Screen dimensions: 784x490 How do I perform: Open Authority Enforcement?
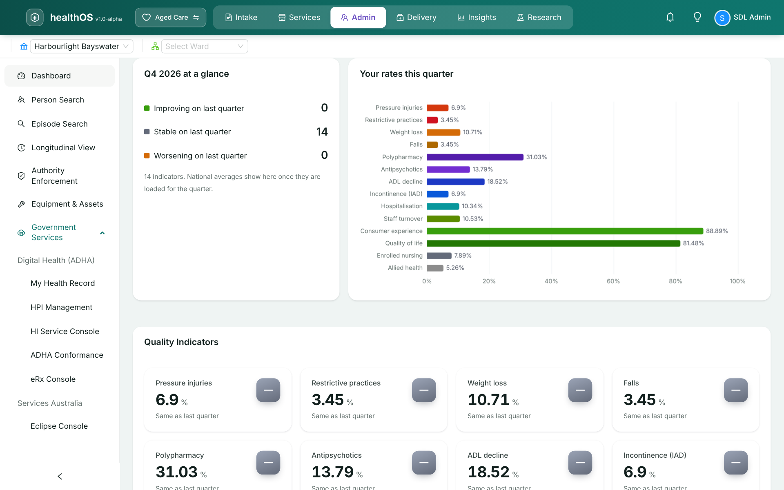click(60, 176)
